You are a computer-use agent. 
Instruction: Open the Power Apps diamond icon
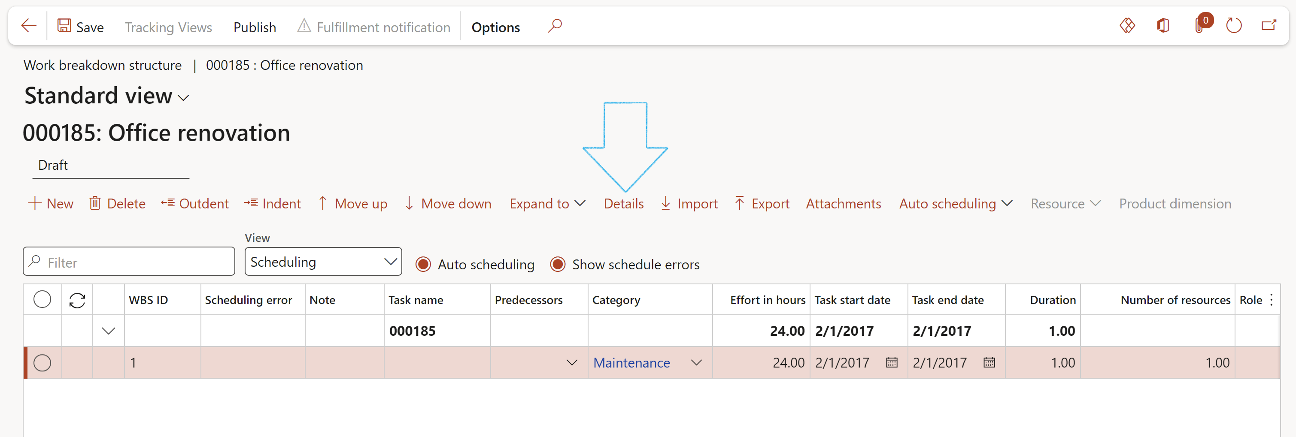pyautogui.click(x=1127, y=26)
